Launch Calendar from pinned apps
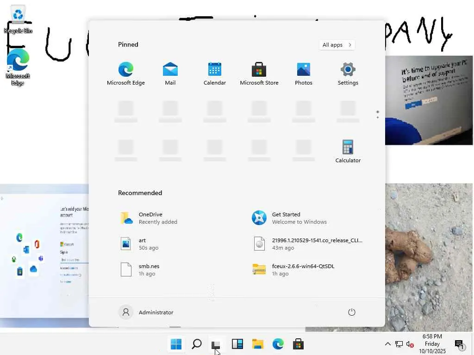The image size is (474, 355). (x=215, y=74)
